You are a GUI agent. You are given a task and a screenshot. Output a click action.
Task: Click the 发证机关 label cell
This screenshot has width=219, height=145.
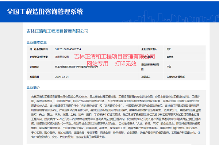151,77
